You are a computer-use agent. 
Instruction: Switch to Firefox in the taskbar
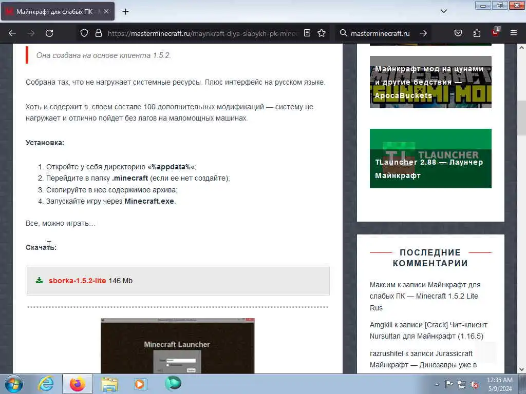pyautogui.click(x=78, y=384)
